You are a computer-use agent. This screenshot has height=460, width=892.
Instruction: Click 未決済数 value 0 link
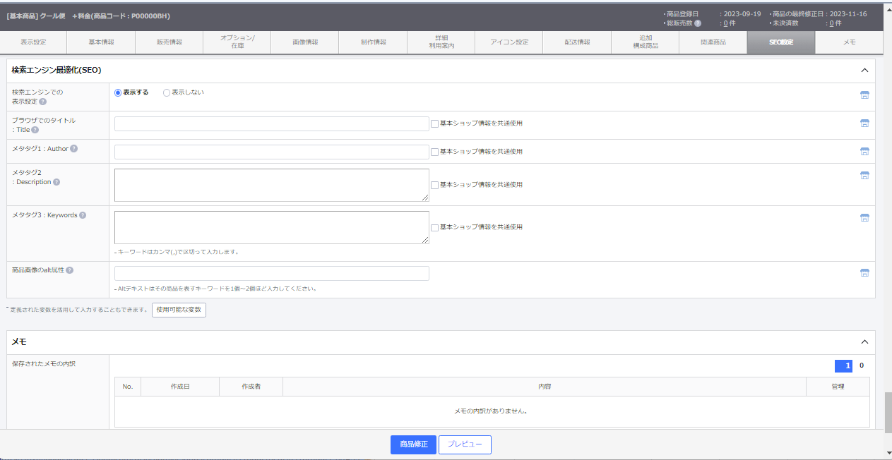(831, 23)
